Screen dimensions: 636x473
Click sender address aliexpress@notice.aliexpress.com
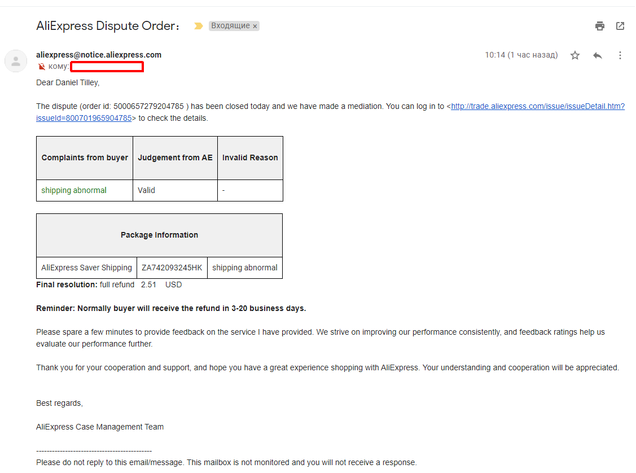pyautogui.click(x=99, y=55)
